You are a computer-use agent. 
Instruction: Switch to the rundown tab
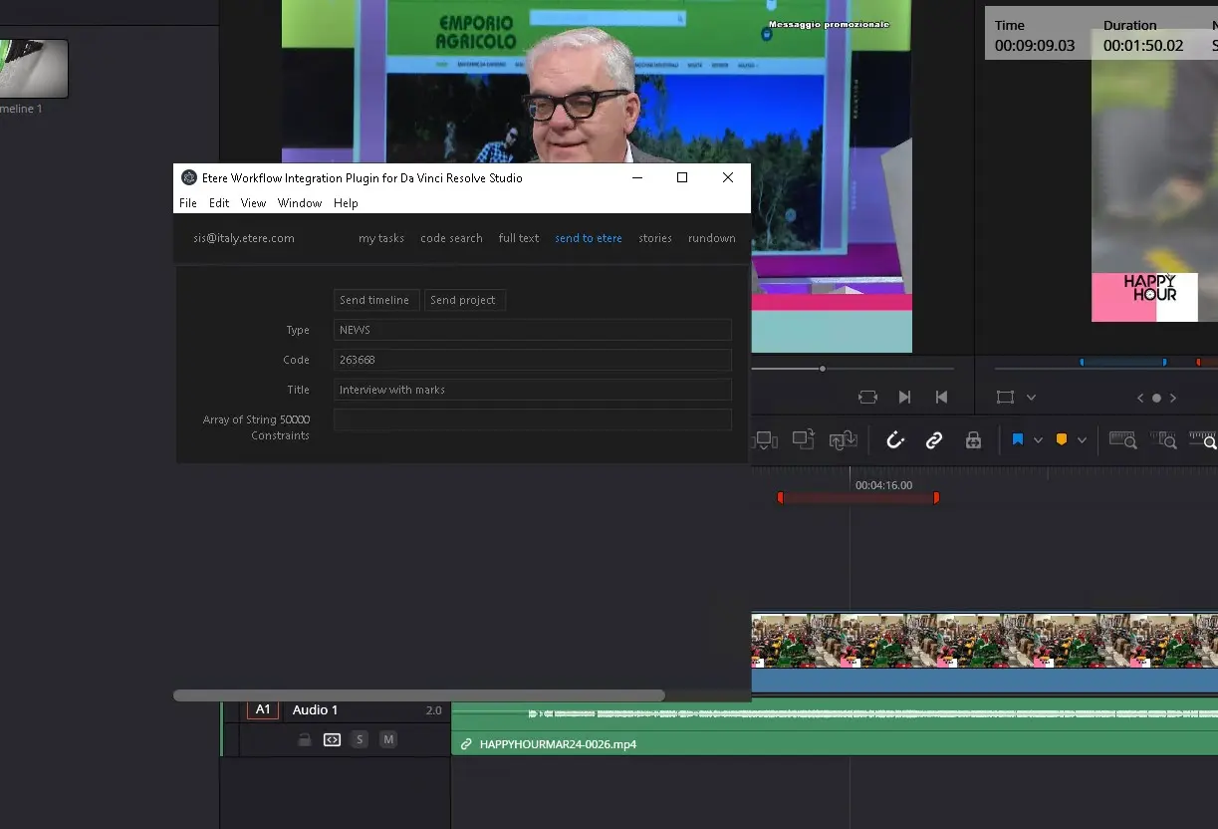pos(711,238)
